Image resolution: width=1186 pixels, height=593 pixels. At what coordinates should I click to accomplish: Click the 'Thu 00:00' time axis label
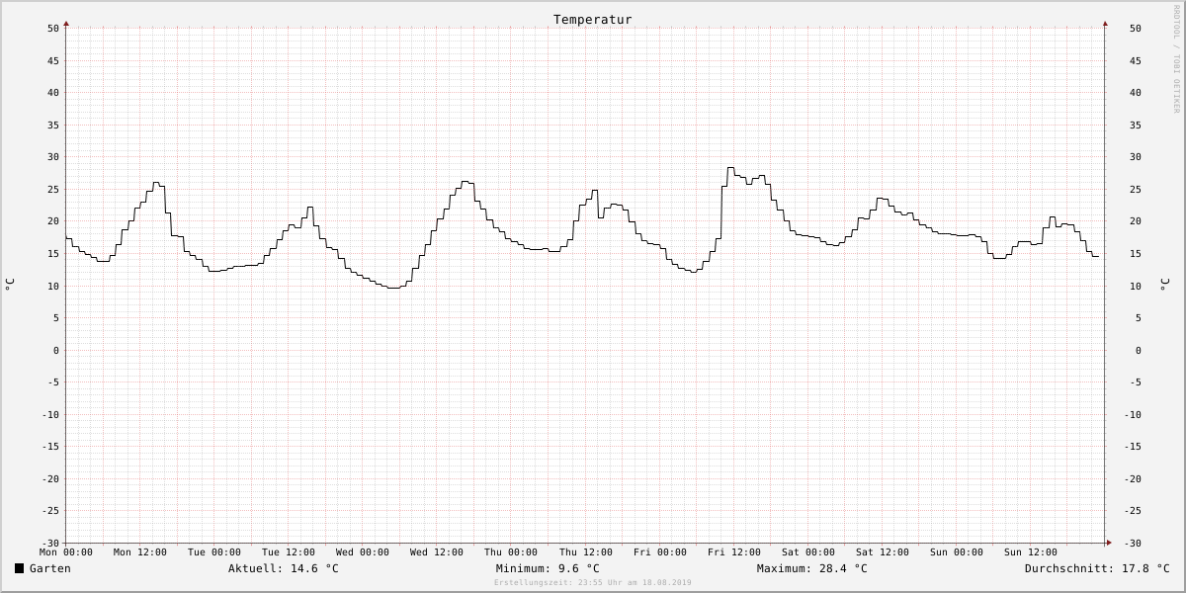point(511,552)
